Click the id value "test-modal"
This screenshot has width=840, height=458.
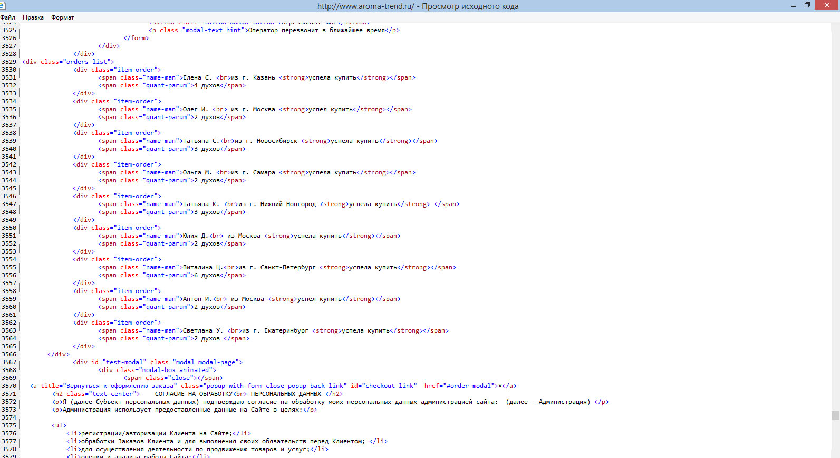[124, 362]
